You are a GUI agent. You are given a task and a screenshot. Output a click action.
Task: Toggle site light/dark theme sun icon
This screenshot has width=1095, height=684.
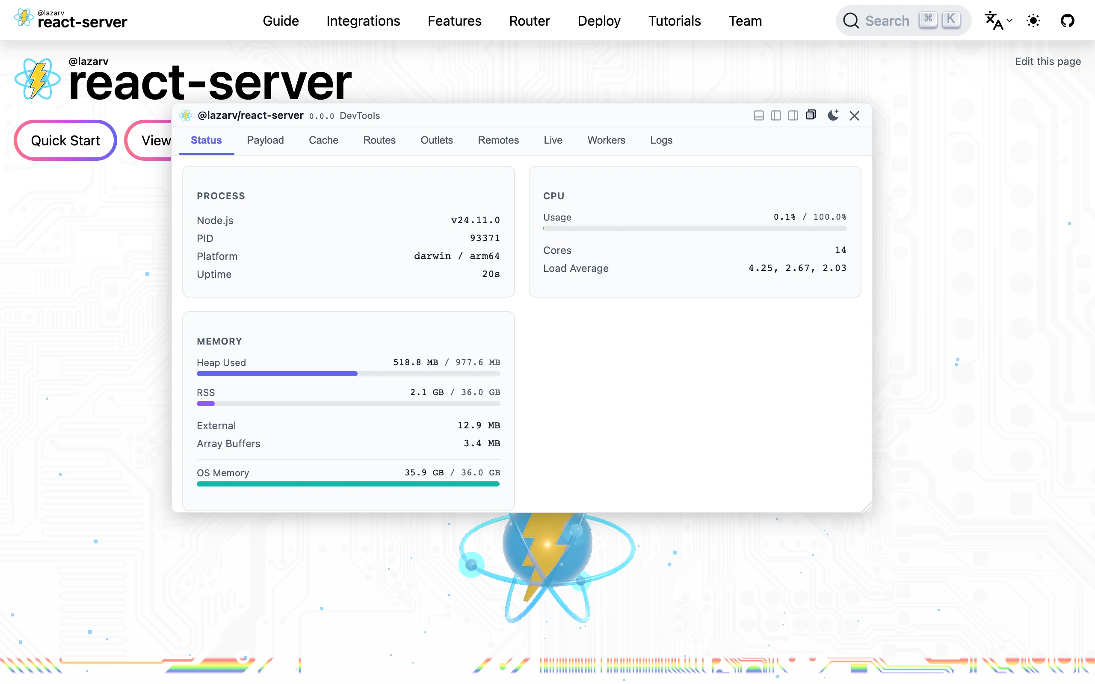pyautogui.click(x=1033, y=21)
